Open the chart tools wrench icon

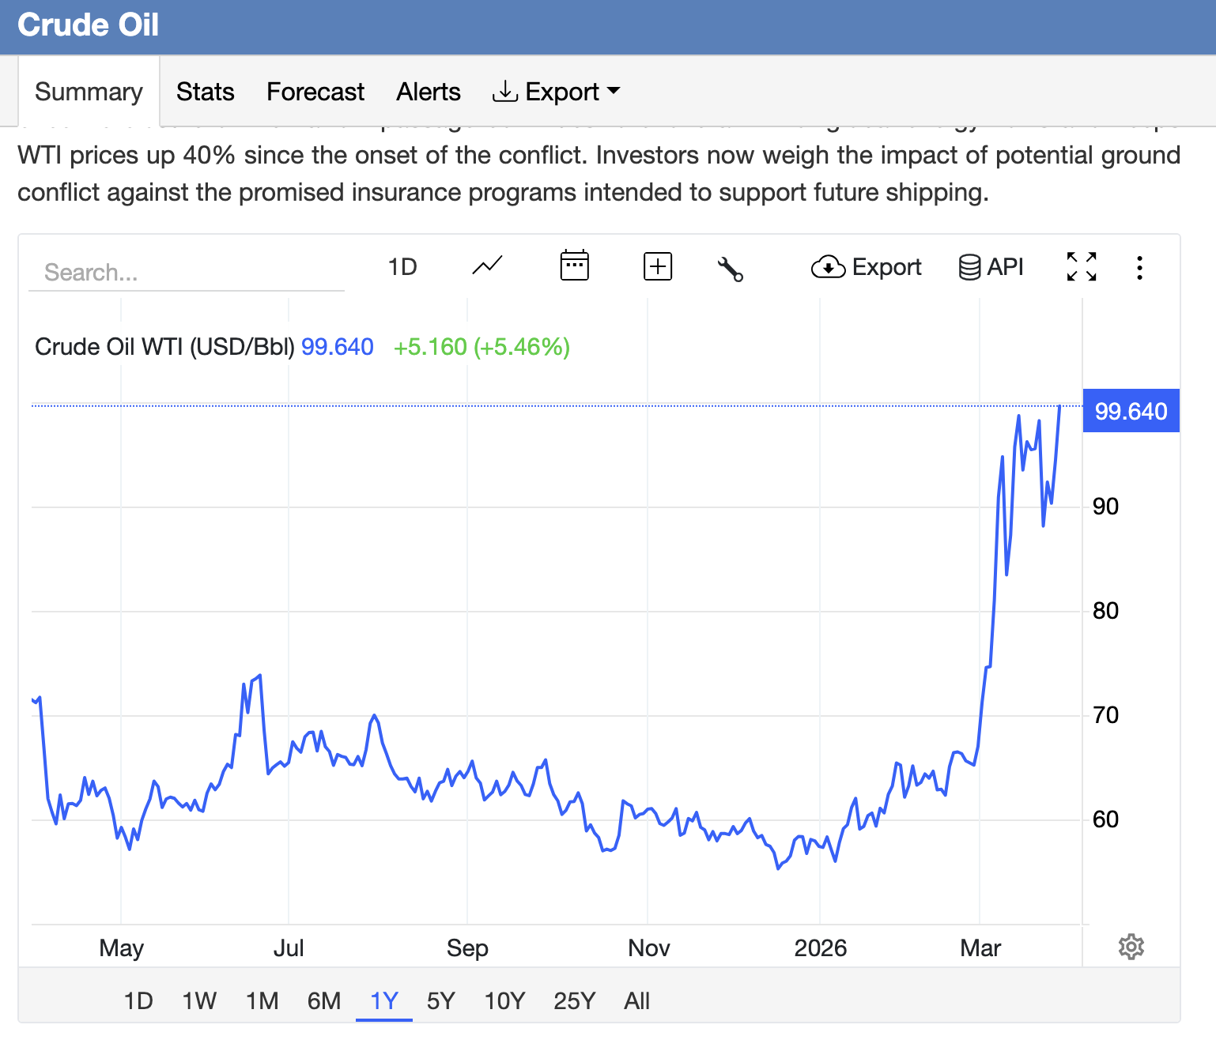coord(730,269)
